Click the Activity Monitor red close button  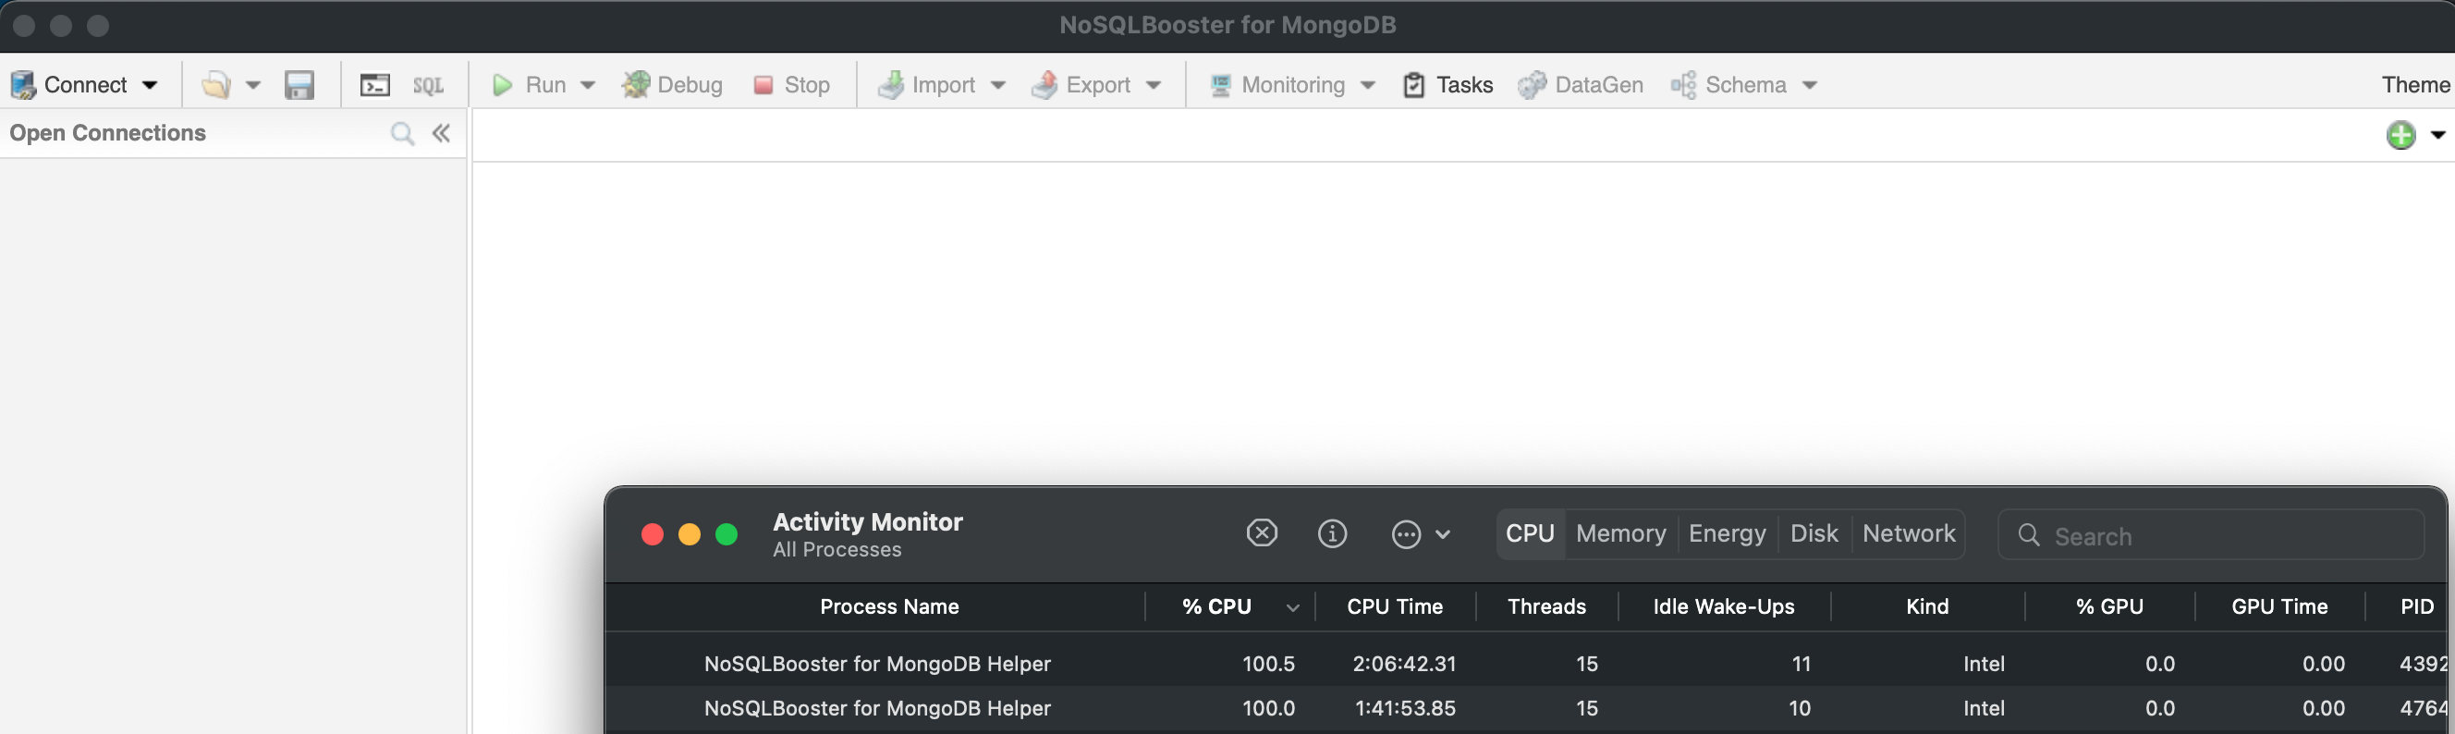652,534
